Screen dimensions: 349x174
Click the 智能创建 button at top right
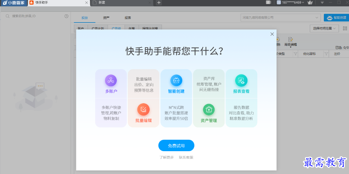pos(336,18)
